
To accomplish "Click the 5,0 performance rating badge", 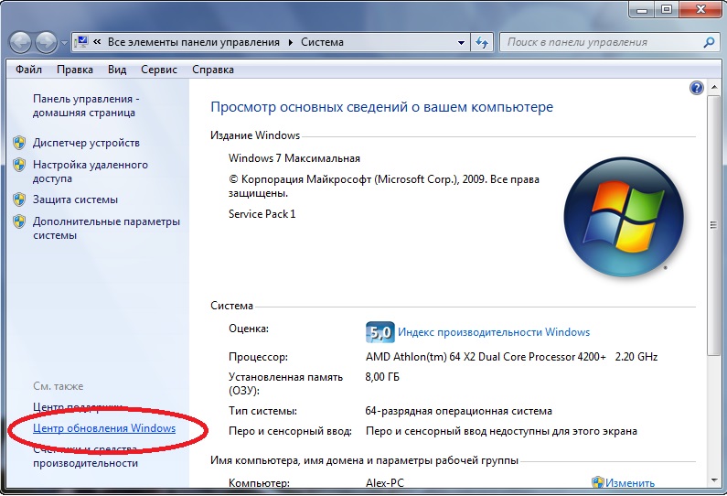I will [x=380, y=332].
